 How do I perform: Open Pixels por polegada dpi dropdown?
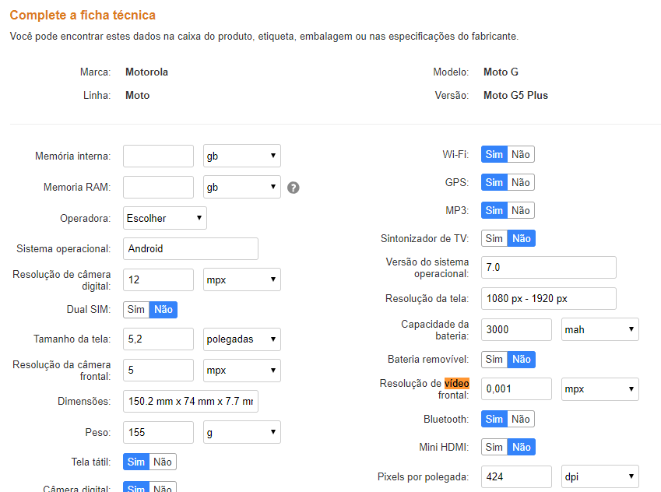click(599, 477)
